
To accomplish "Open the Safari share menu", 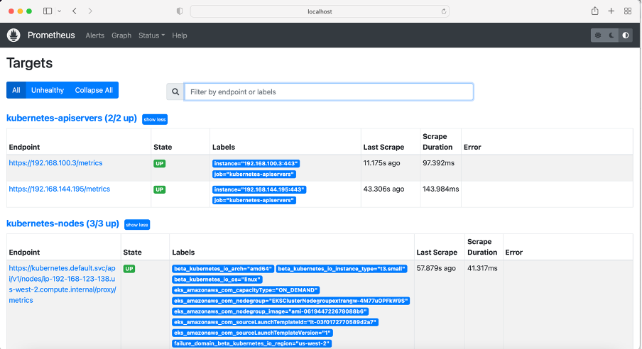I will pos(595,11).
